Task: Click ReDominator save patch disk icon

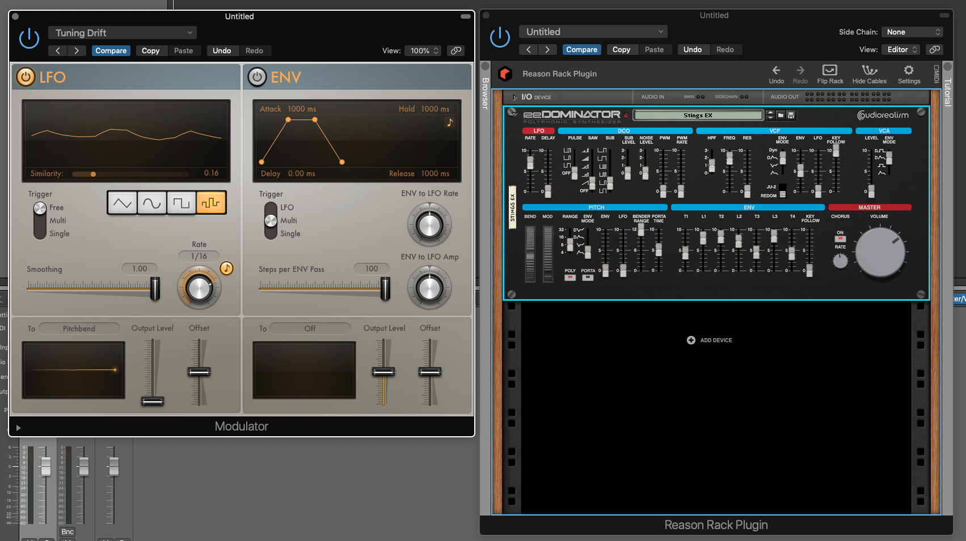Action: 791,115
